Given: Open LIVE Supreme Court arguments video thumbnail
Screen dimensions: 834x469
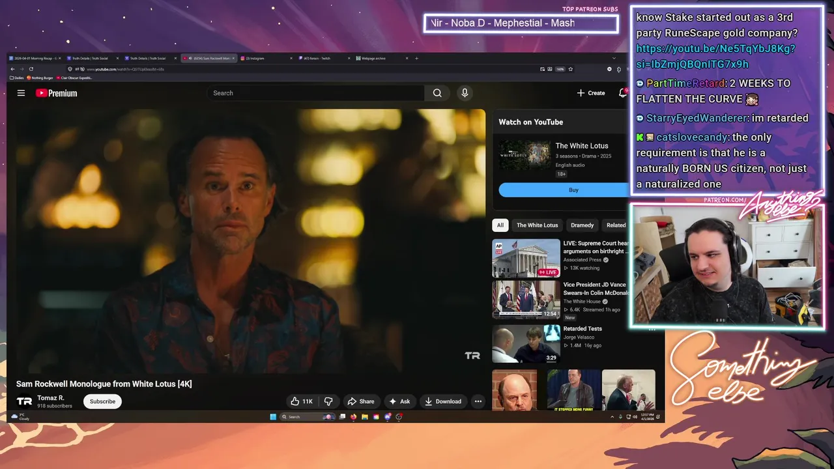Looking at the screenshot, I should [x=526, y=258].
